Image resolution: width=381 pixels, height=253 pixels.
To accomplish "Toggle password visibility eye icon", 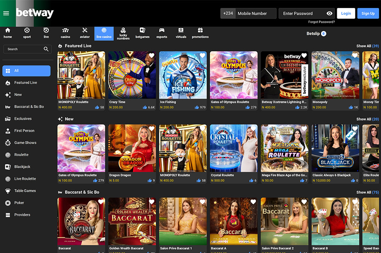I will click(330, 13).
